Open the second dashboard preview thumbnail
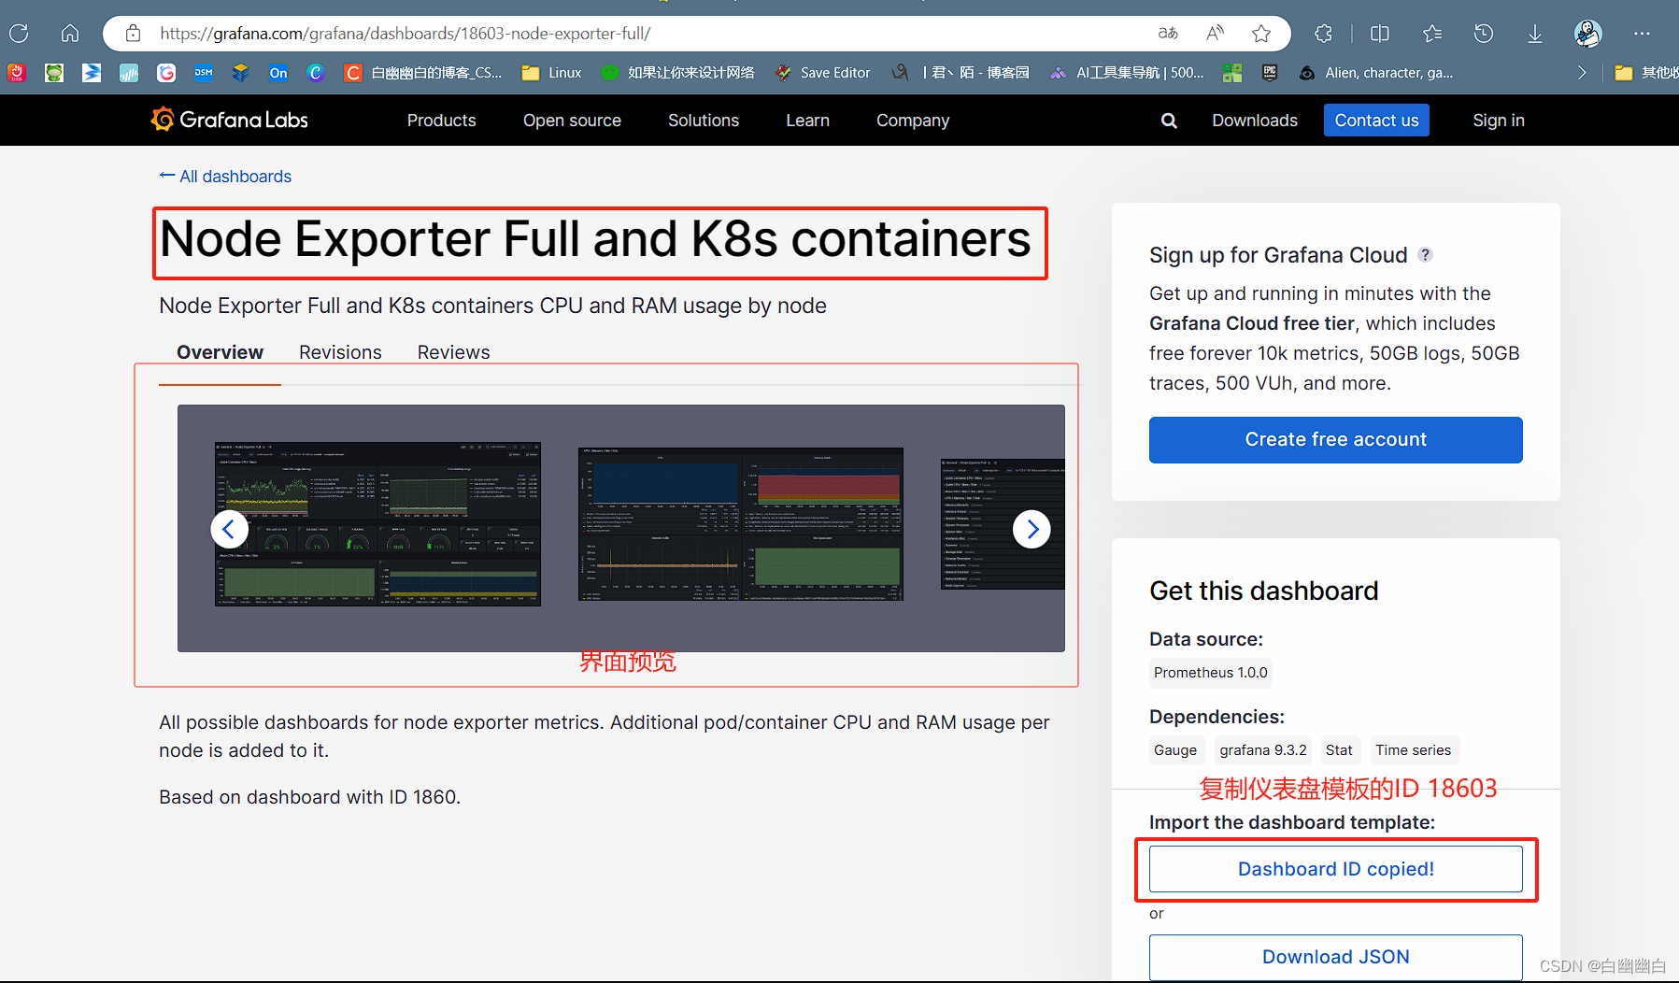Screen dimensions: 1679x983 [740, 524]
